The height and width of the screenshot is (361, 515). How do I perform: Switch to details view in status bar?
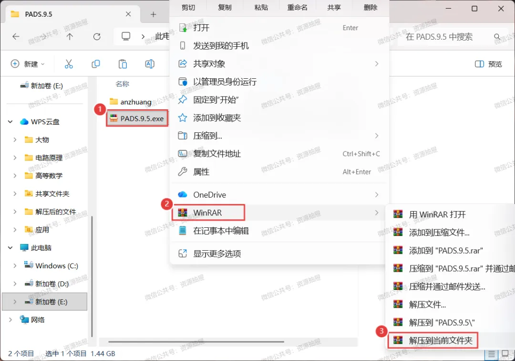click(491, 354)
